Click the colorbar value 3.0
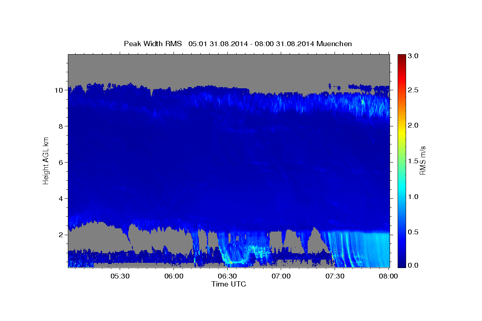The image size is (482, 321). pyautogui.click(x=414, y=56)
